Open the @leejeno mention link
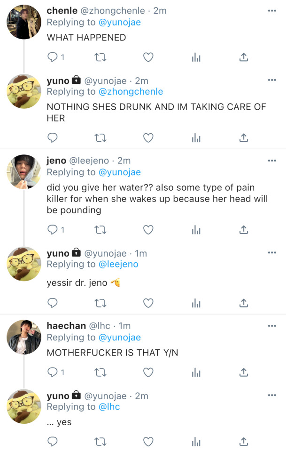Viewport: 286px width, 452px height. click(119, 264)
